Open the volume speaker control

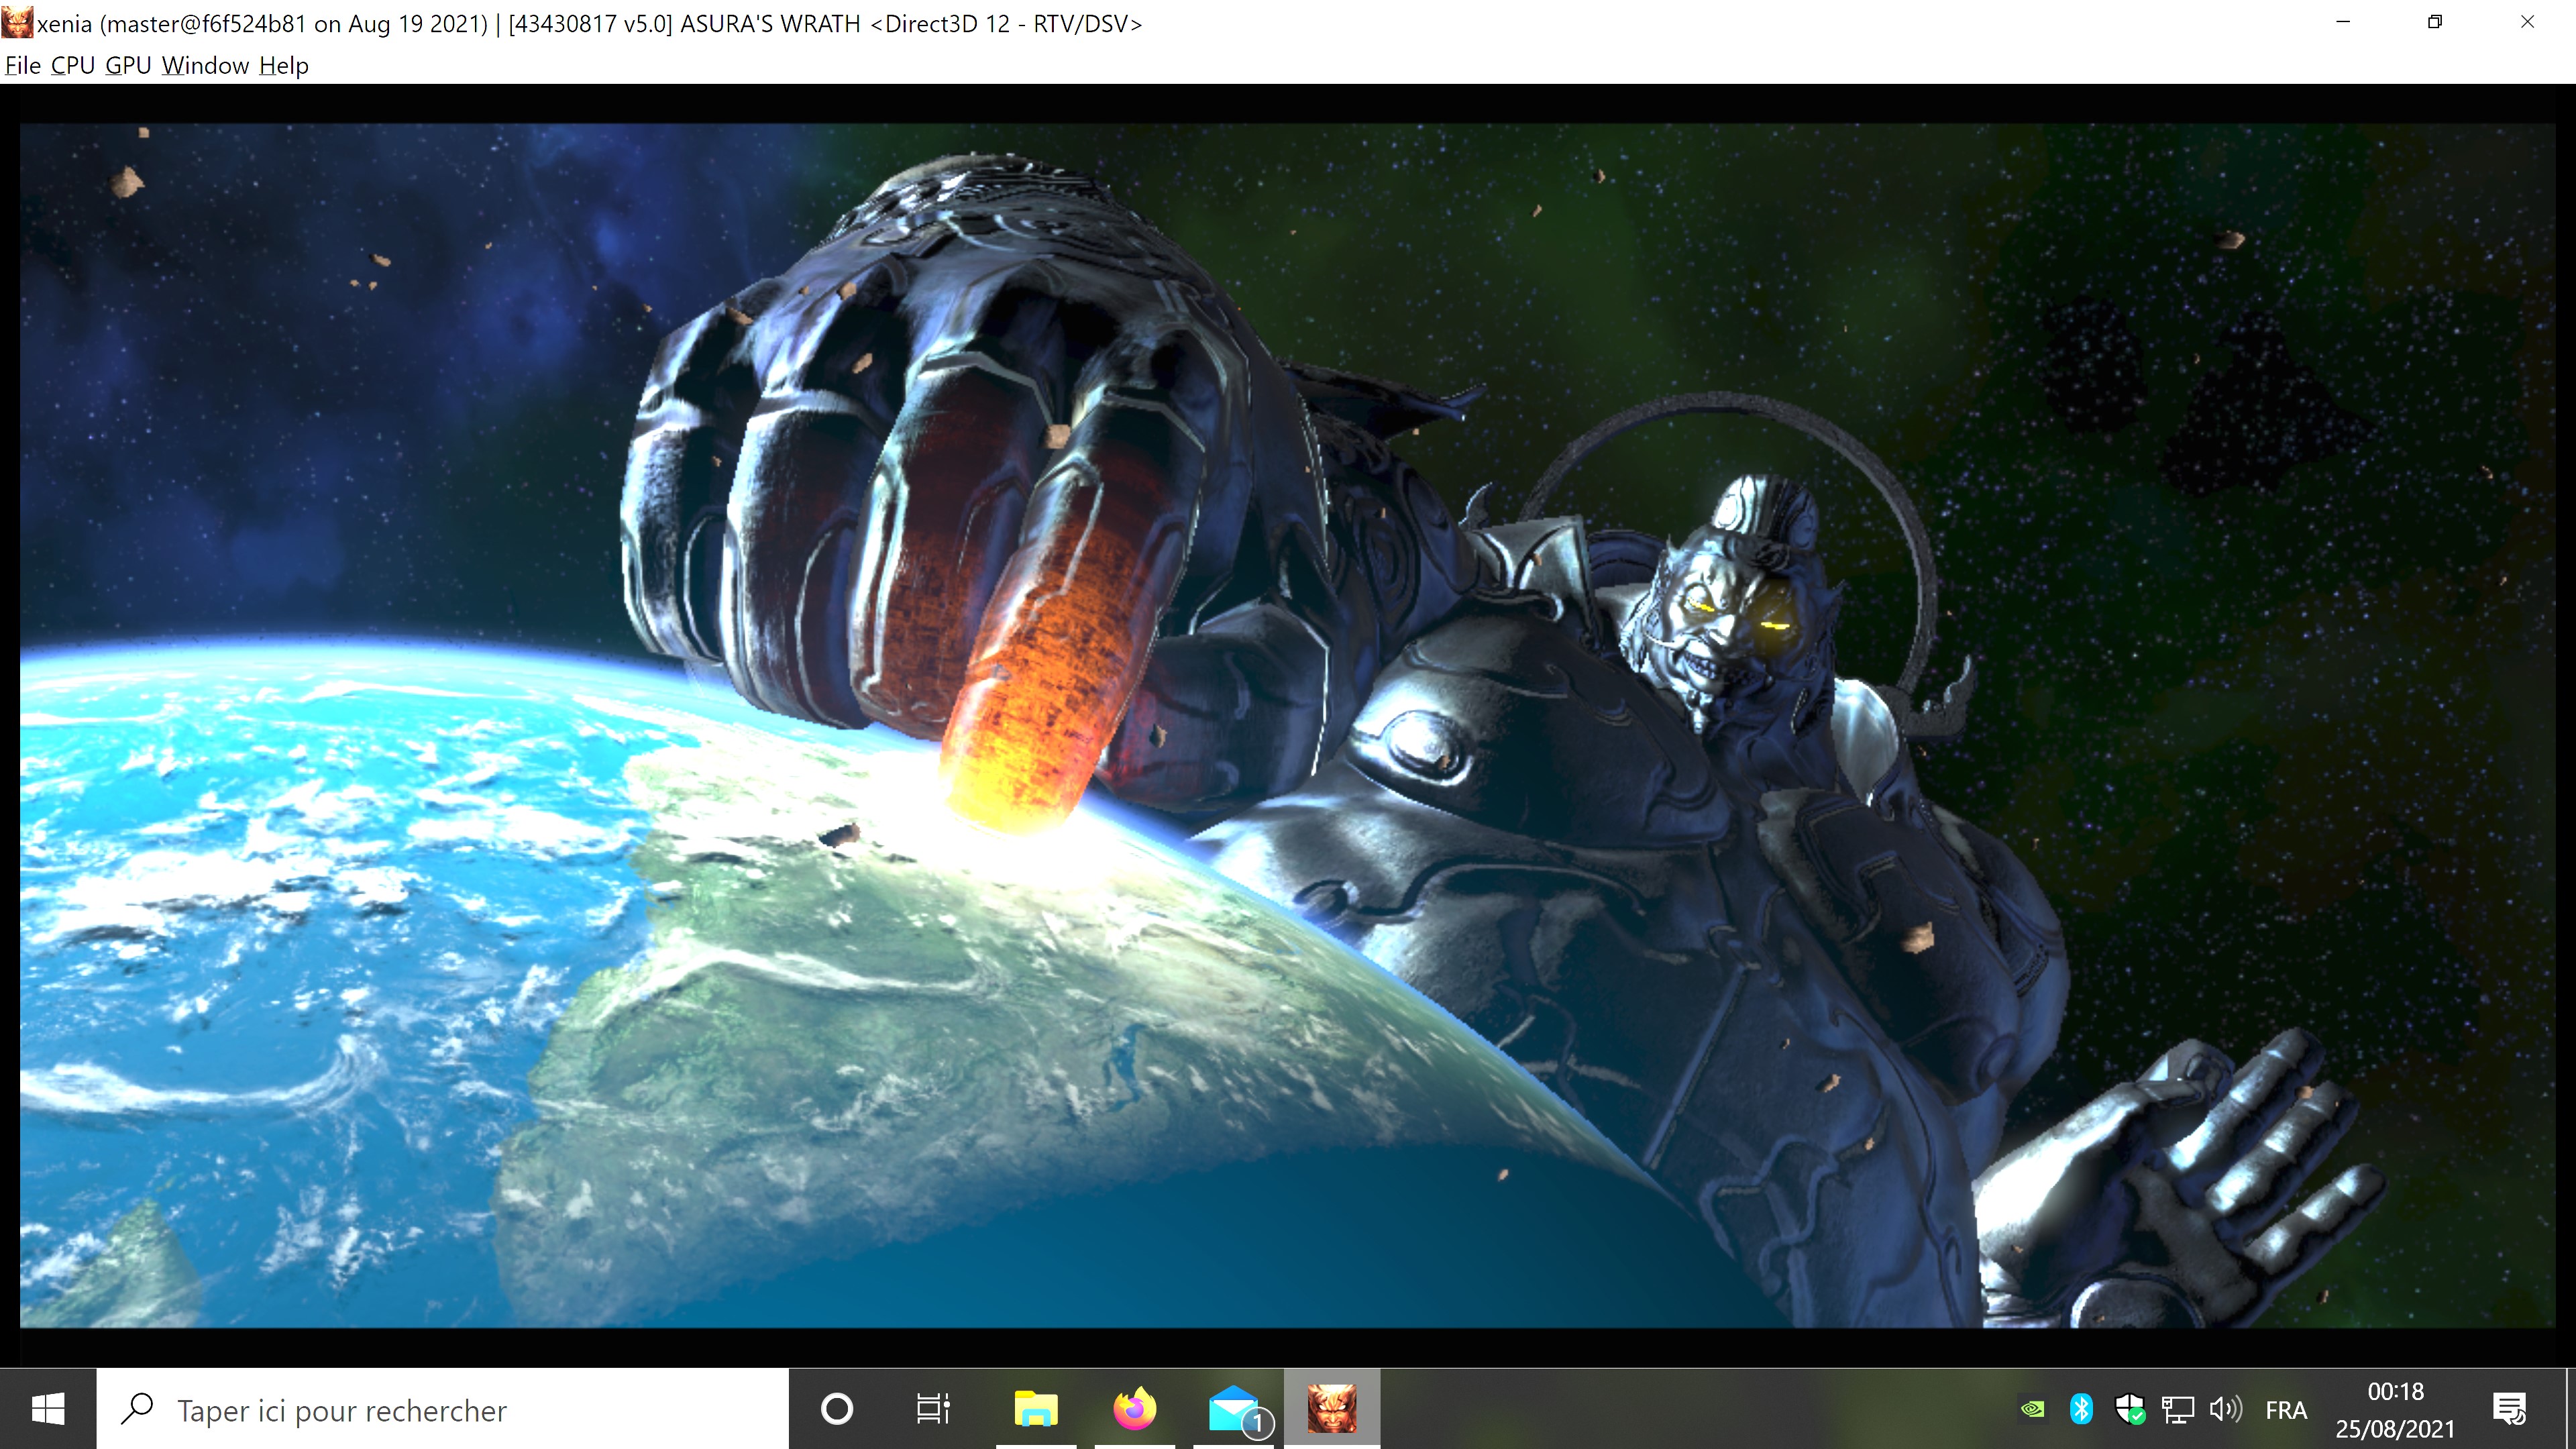[2225, 1410]
